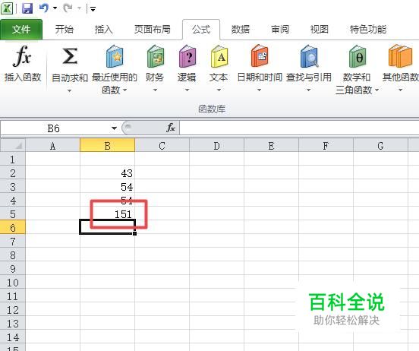The image size is (419, 351).
Task: Open the 文件 menu tab
Action: coord(21,30)
